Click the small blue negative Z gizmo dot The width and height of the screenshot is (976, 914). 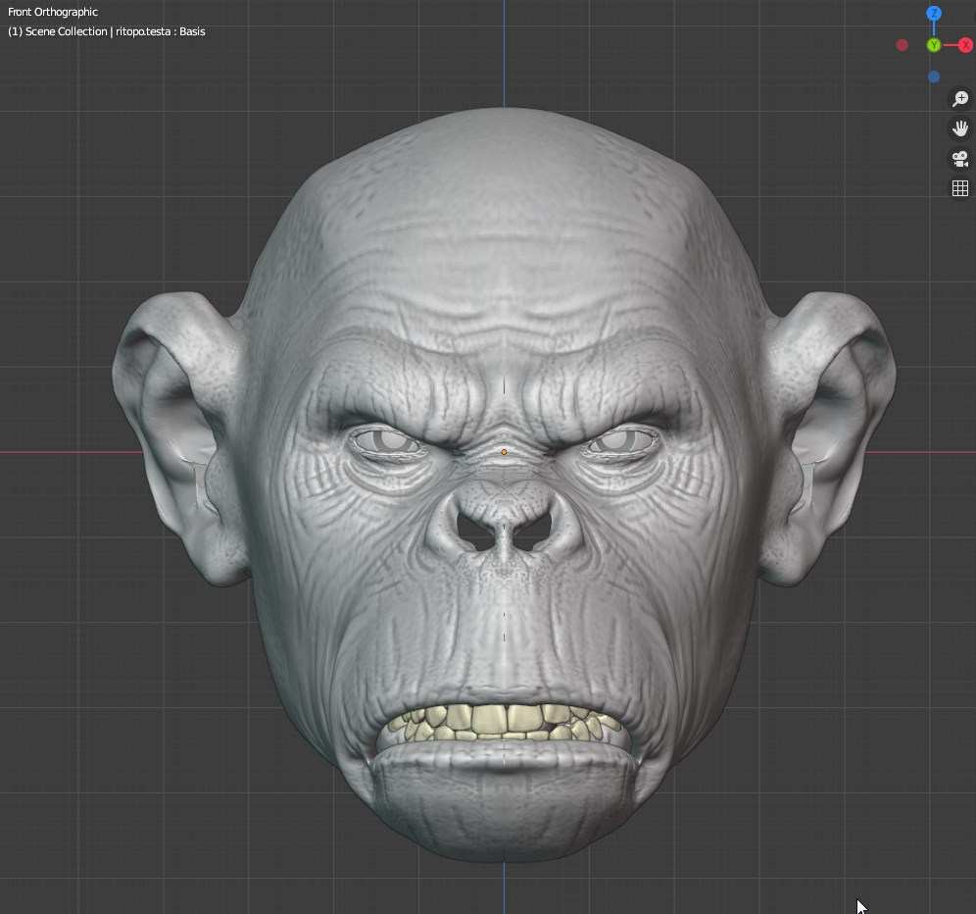pos(933,76)
